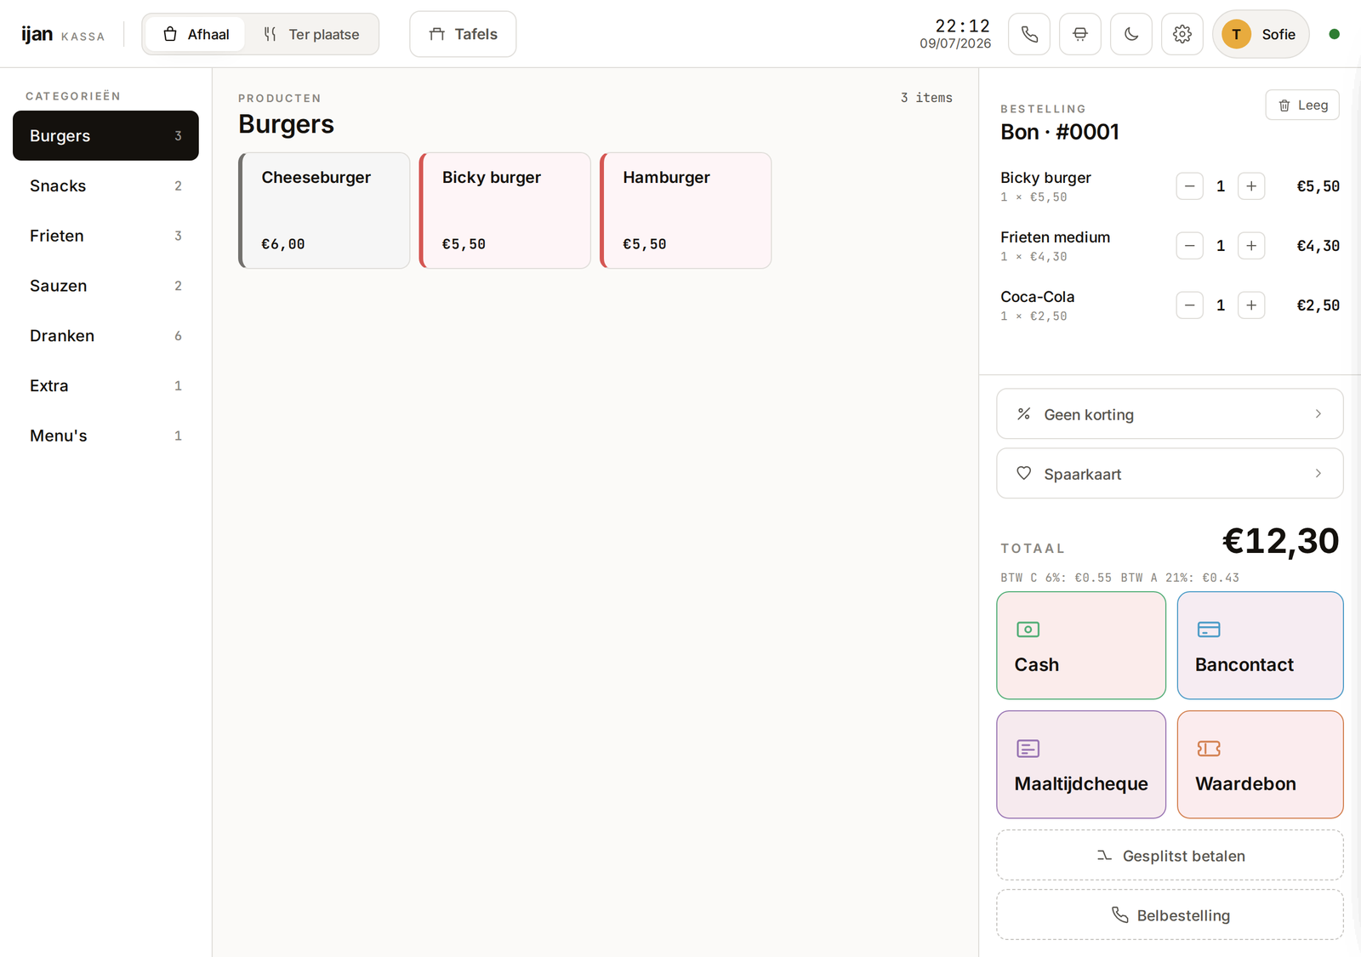Add a Cheeseburger to the order
Image resolution: width=1361 pixels, height=957 pixels.
[324, 211]
